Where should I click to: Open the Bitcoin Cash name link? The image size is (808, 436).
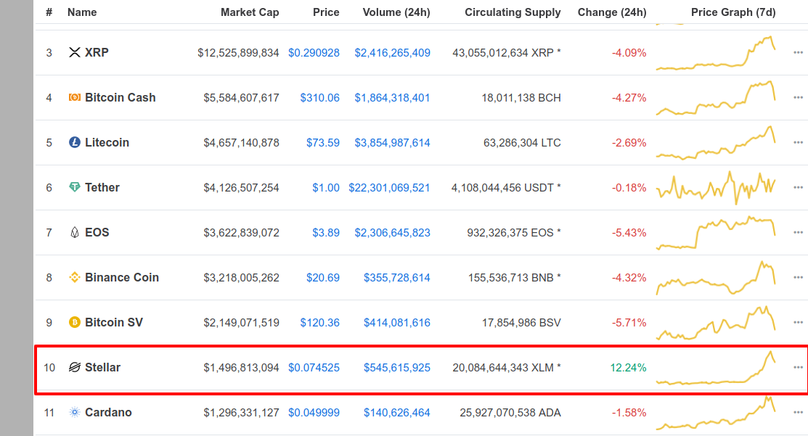pos(120,97)
